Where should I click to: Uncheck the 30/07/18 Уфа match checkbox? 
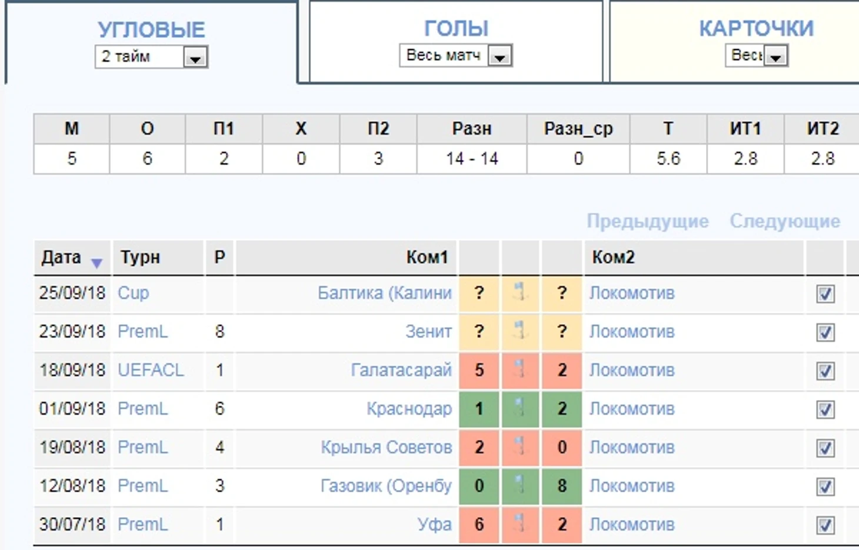(x=825, y=525)
